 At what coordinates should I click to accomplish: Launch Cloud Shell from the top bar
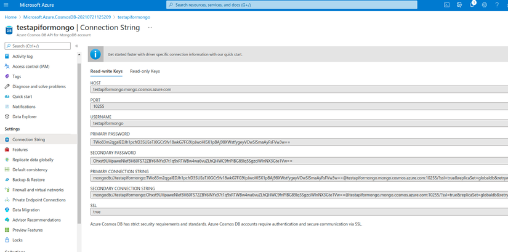447,5
